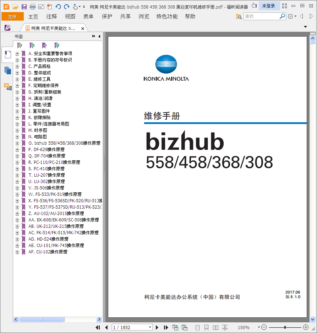The width and height of the screenshot is (317, 333).
Task: Click the add new bookmark icon
Action: [32, 45]
